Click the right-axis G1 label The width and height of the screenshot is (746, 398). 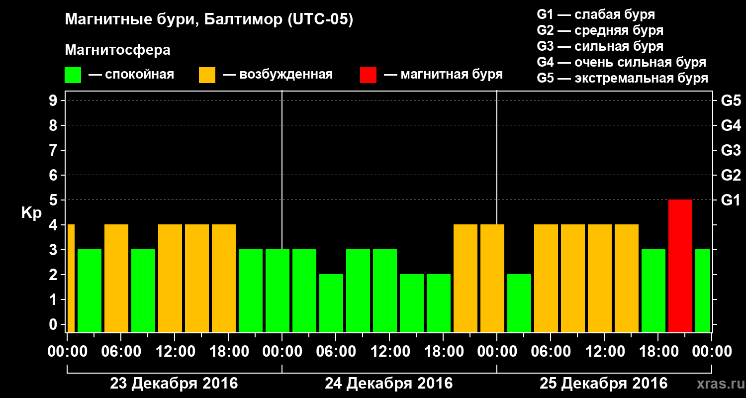[x=731, y=200]
